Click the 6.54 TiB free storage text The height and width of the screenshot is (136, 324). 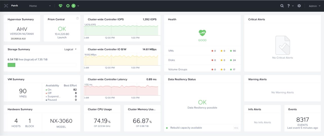point(28,60)
